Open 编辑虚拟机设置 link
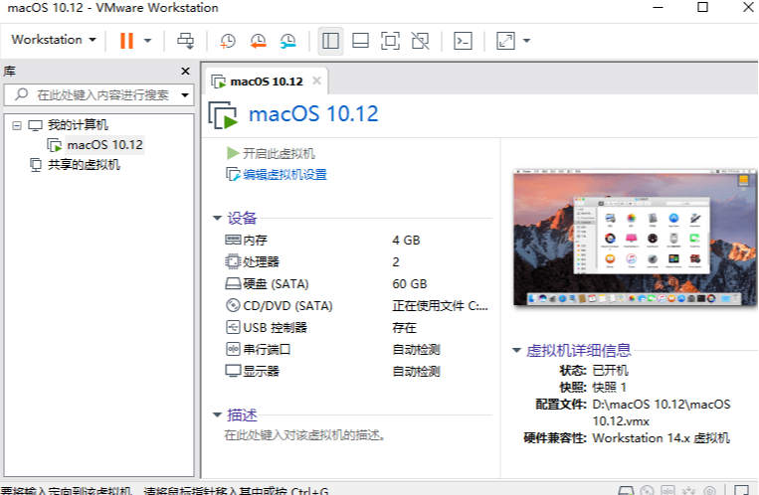The image size is (759, 495). tap(285, 175)
